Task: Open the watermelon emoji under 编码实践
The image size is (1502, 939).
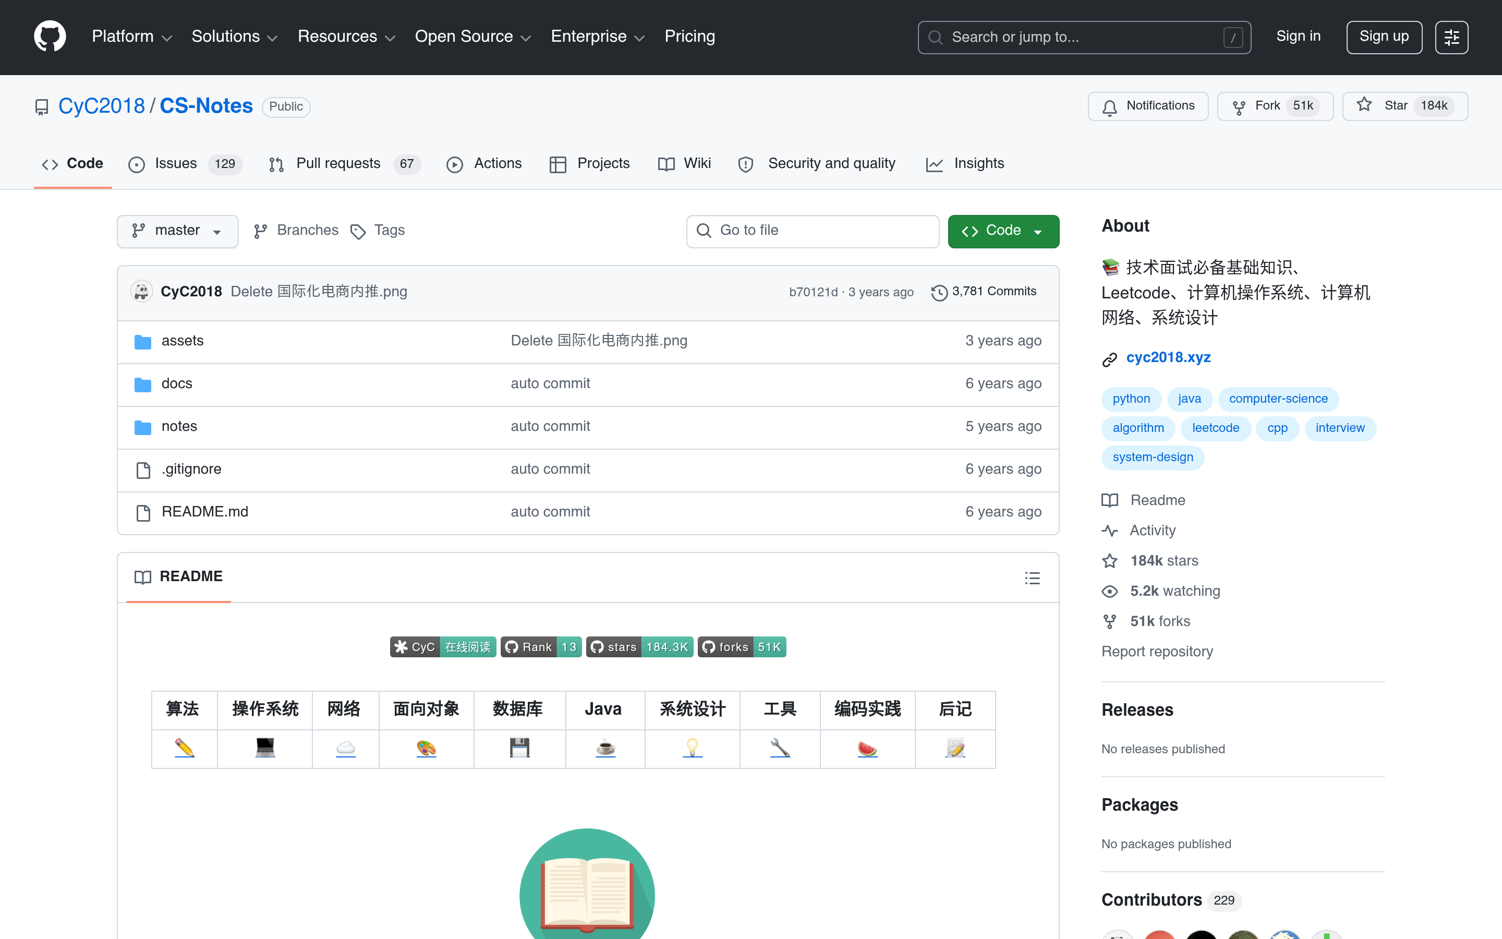Action: 867,748
